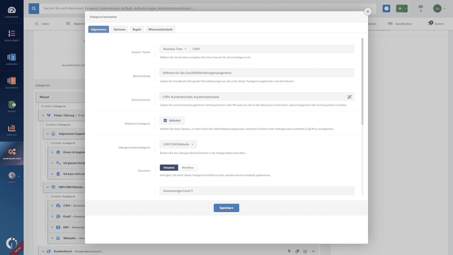Screen dimensions: 453x255
Task: Open the ERP/CRM/Website parent category dropdown
Action: point(177,144)
